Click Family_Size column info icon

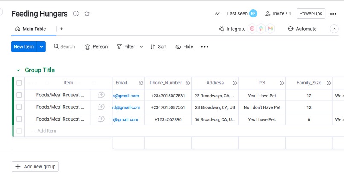[329, 83]
